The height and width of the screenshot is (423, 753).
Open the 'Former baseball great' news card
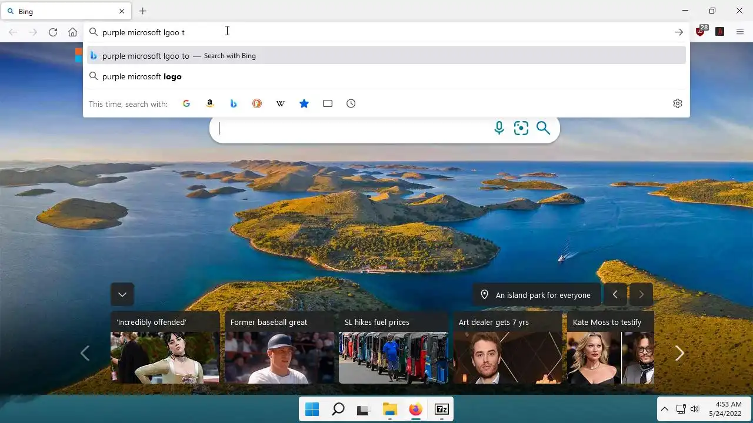tap(279, 347)
